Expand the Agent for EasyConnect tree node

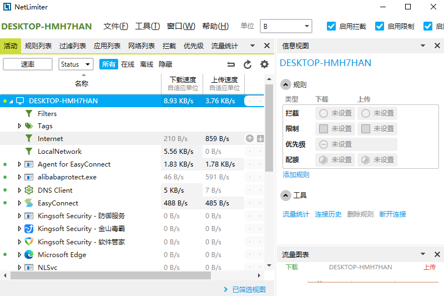tap(19, 164)
